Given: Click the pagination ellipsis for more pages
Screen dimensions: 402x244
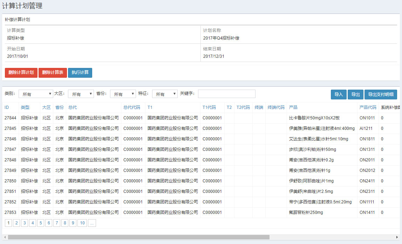Looking at the screenshot, I should (x=92, y=223).
